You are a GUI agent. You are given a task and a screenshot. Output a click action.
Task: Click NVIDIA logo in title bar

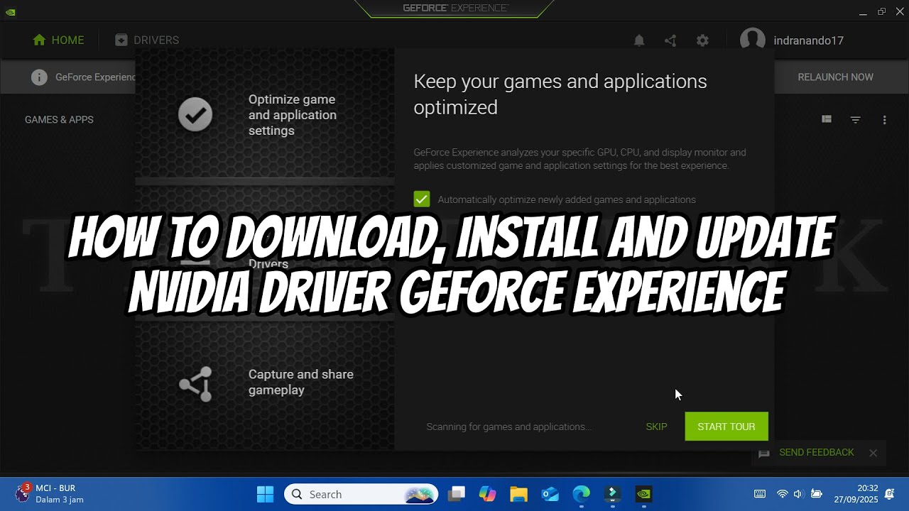click(x=11, y=12)
